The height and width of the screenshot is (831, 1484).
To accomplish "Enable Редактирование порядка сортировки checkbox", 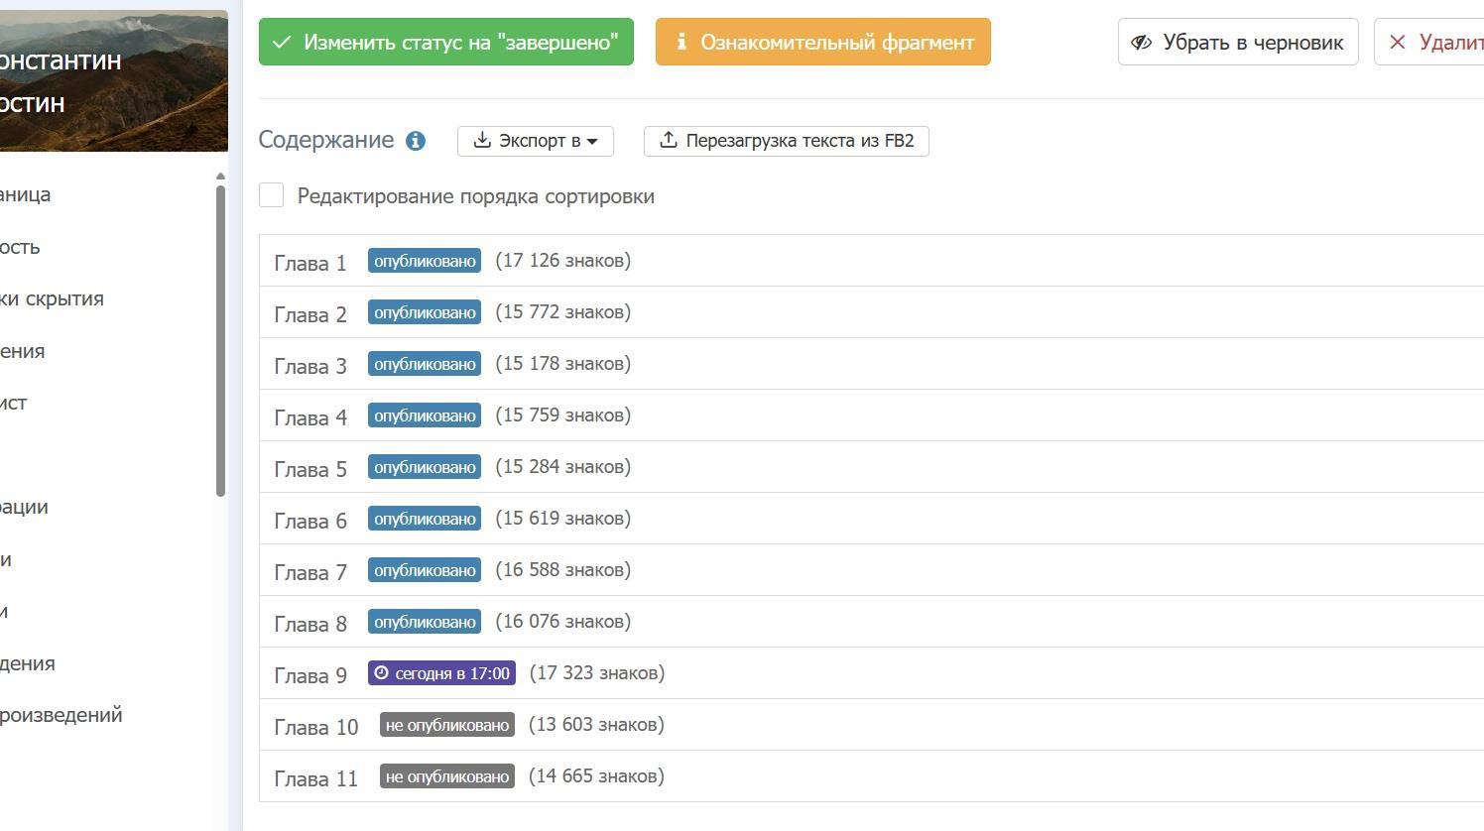I will coord(272,196).
